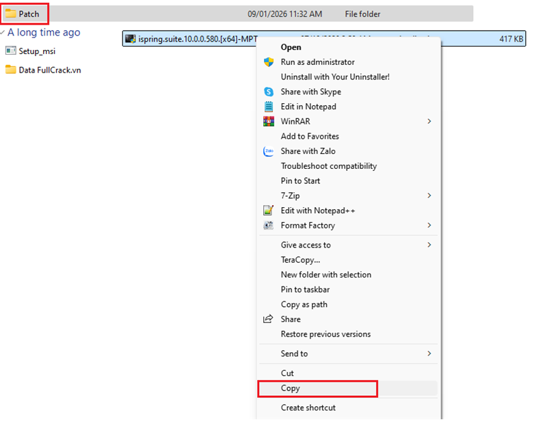Click the ispring.suite file icon
547x426 pixels.
[x=130, y=38]
